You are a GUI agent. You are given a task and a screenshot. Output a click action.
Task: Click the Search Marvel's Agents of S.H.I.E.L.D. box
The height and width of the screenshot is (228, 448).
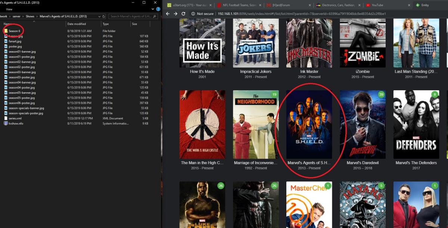(x=131, y=16)
